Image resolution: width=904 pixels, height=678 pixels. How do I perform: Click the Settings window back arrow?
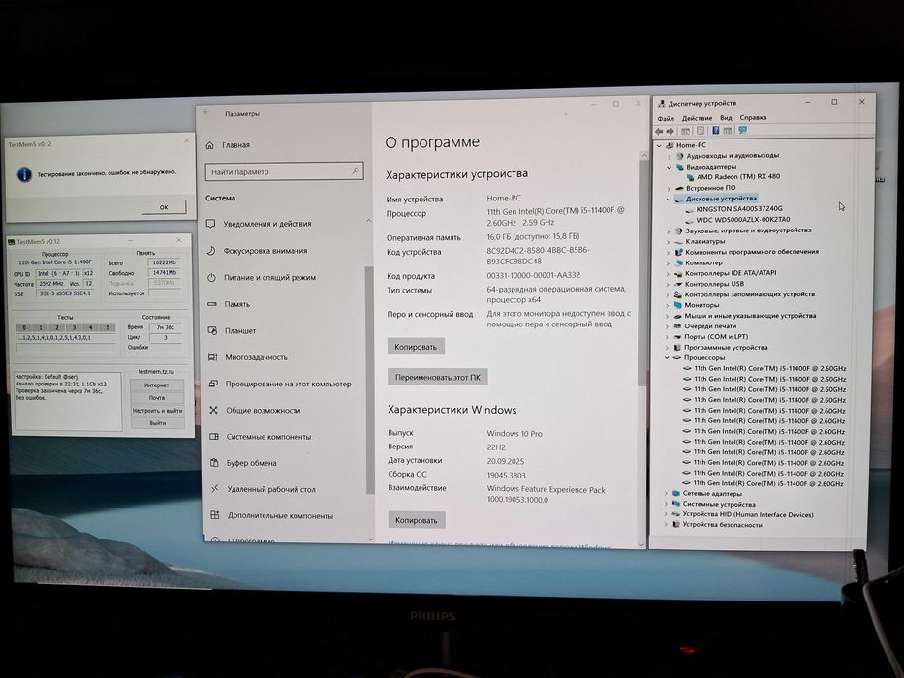[x=206, y=113]
